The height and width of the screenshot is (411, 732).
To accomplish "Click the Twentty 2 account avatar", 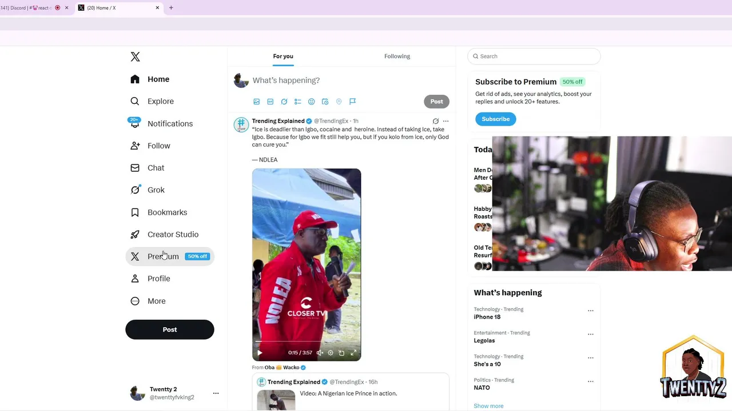I will (x=137, y=393).
